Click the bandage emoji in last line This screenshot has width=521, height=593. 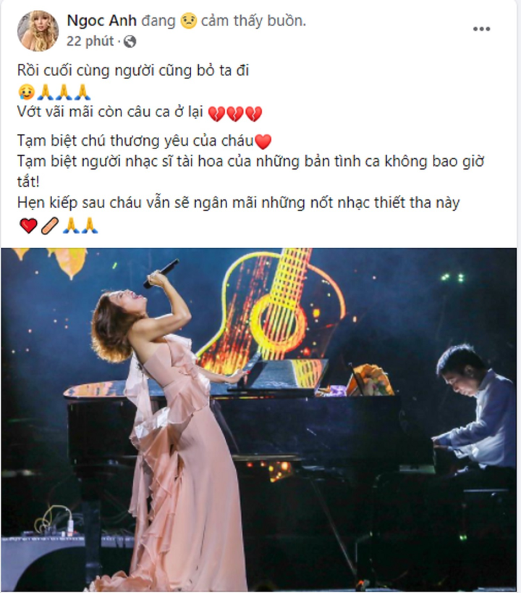pyautogui.click(x=50, y=225)
